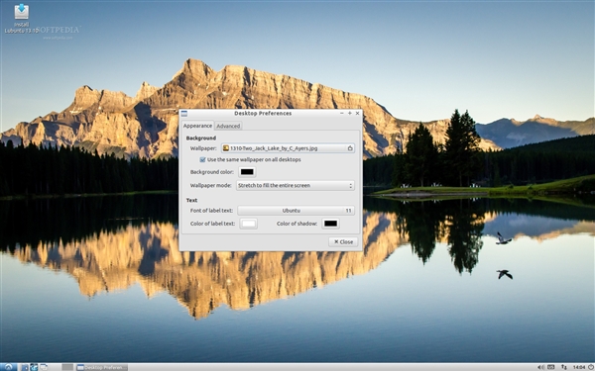Screen dimensions: 595x371
Task: Click the folder-open icon in the wallpaper chooser
Action: point(350,148)
